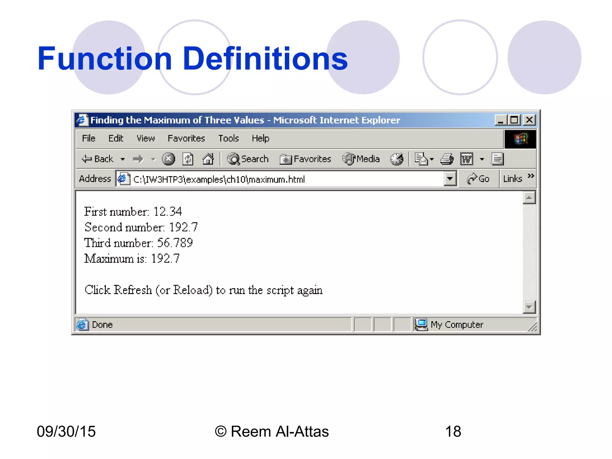Open the Tools menu
612x459 pixels.
pyautogui.click(x=228, y=138)
